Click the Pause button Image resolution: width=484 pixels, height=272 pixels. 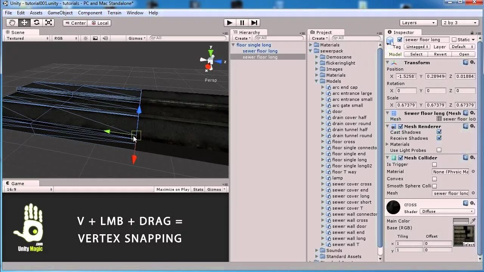[x=242, y=23]
